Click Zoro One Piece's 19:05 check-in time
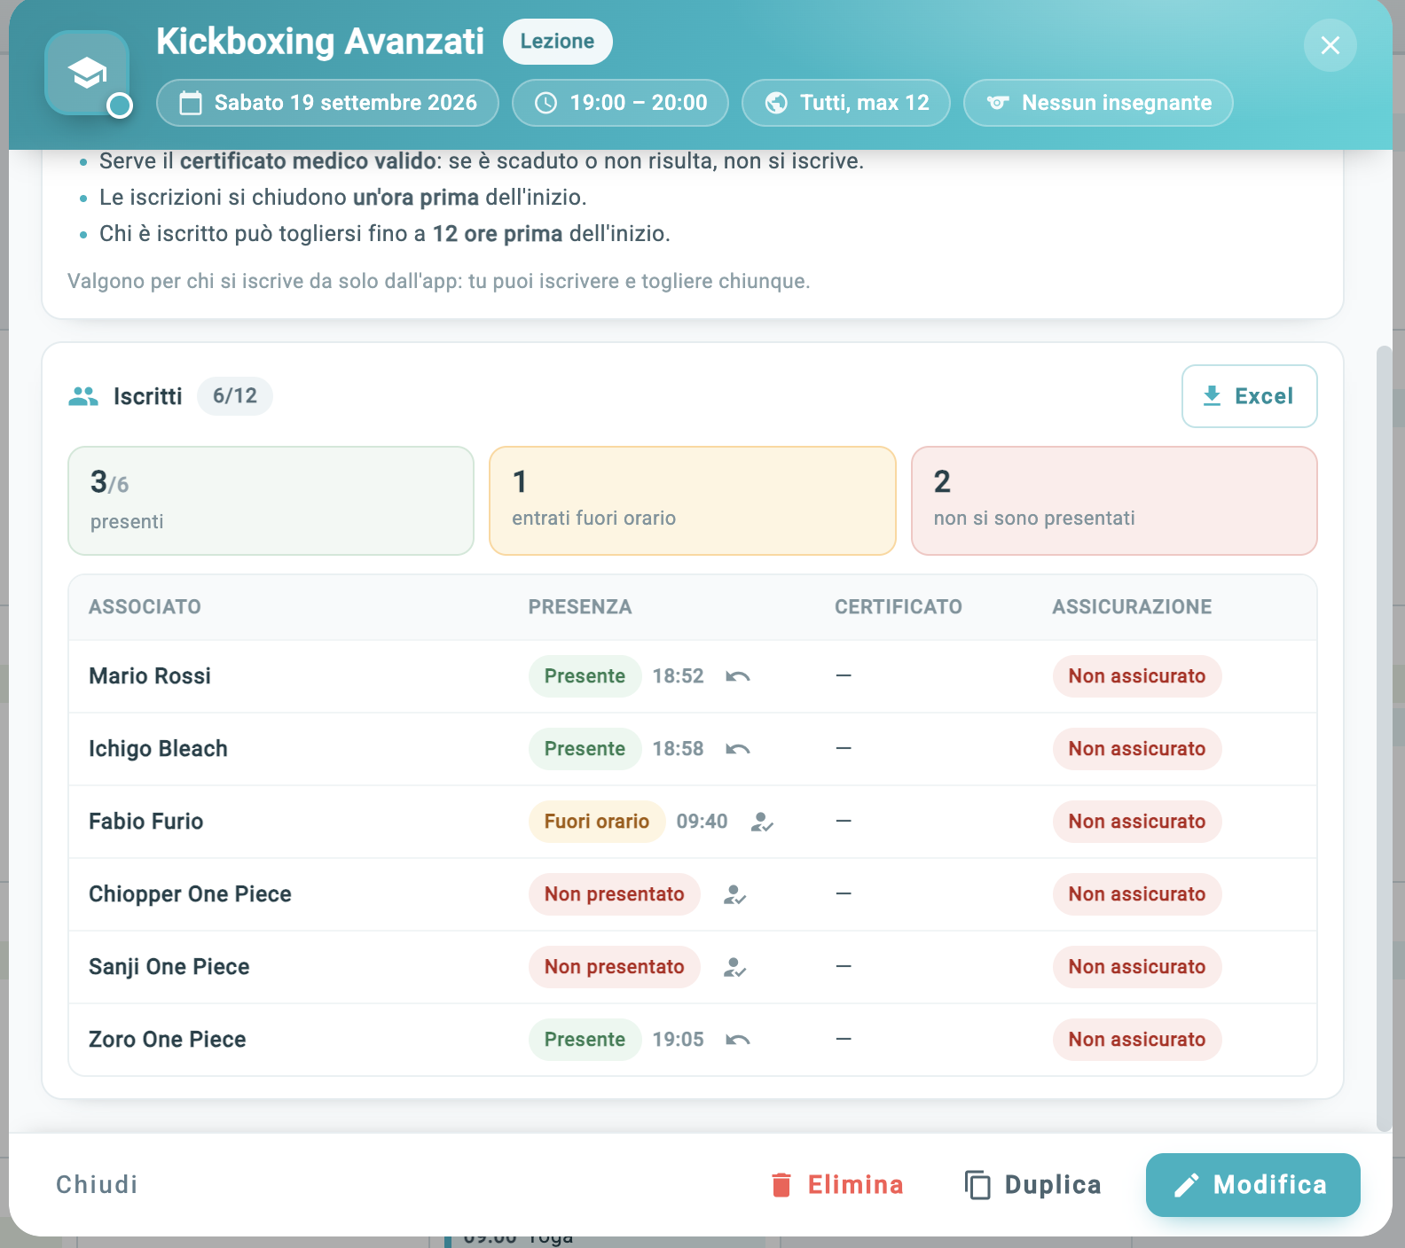 (x=679, y=1040)
